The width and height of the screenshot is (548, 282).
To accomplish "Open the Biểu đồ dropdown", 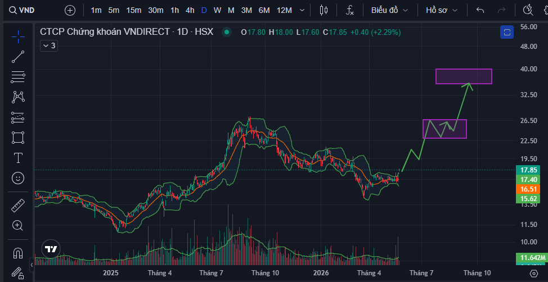I will coord(390,11).
